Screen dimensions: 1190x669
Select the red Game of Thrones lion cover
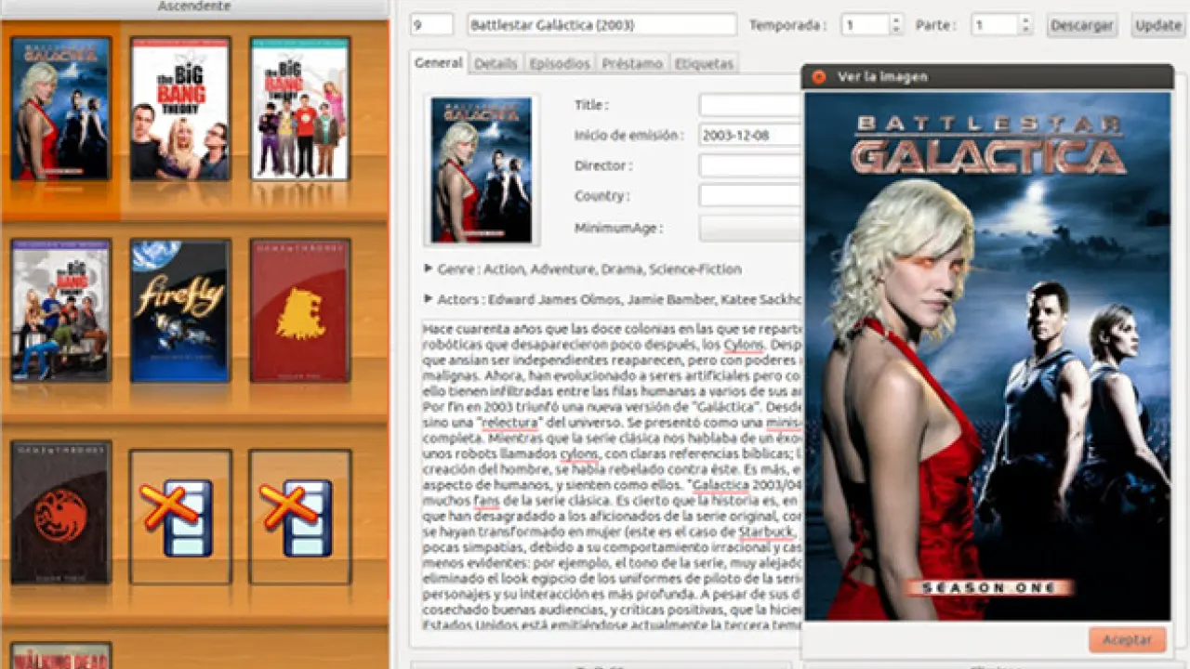299,310
